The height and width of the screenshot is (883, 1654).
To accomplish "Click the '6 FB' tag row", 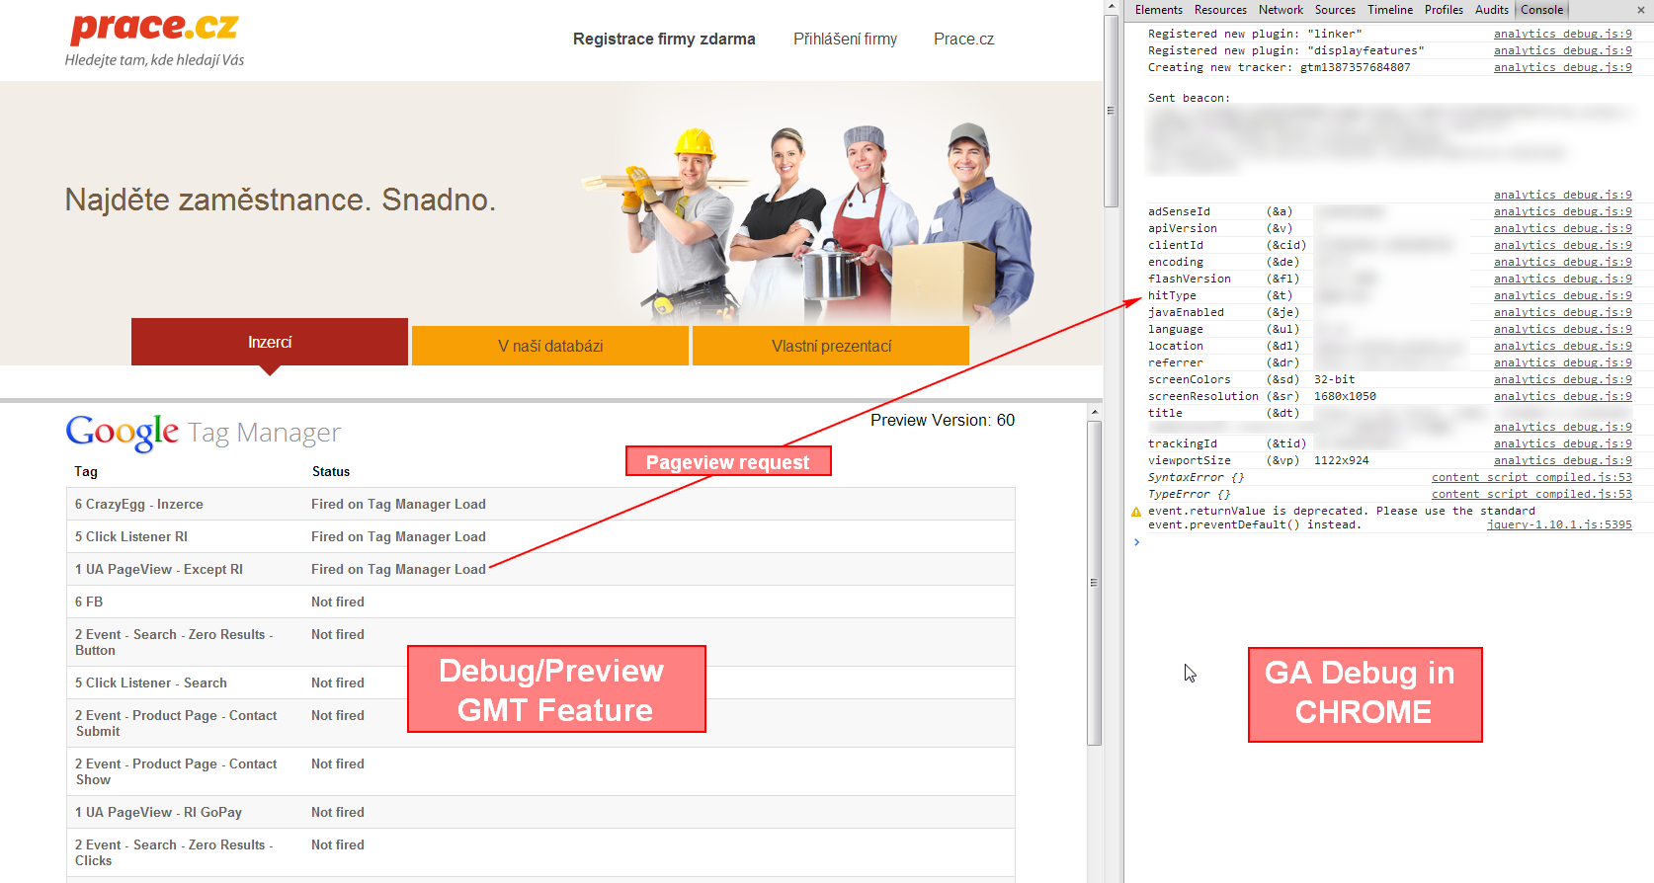I will pos(540,602).
